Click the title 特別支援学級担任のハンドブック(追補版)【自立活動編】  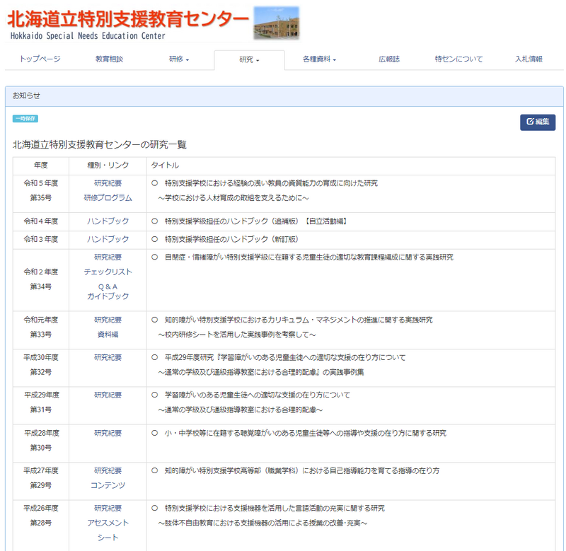256,221
